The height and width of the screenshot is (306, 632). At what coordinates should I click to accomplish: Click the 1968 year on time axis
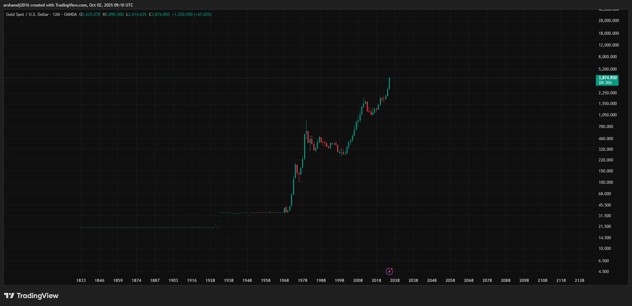(x=284, y=281)
